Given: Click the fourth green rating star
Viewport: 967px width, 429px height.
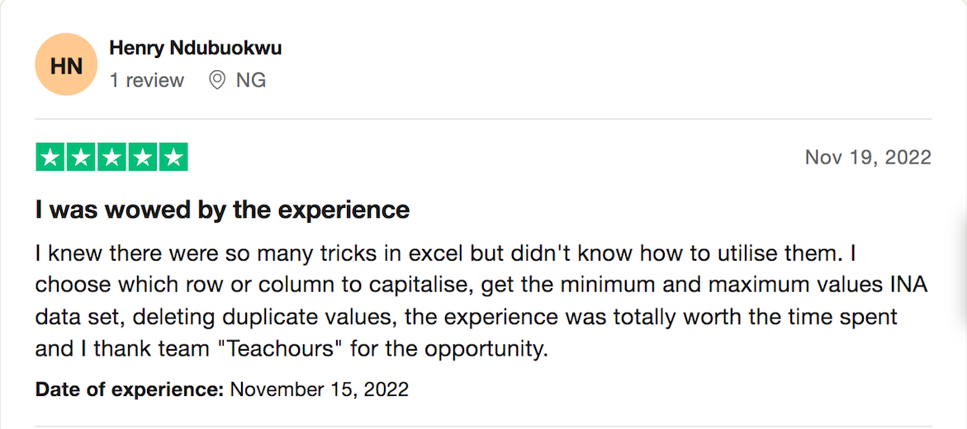Looking at the screenshot, I should pos(143,158).
